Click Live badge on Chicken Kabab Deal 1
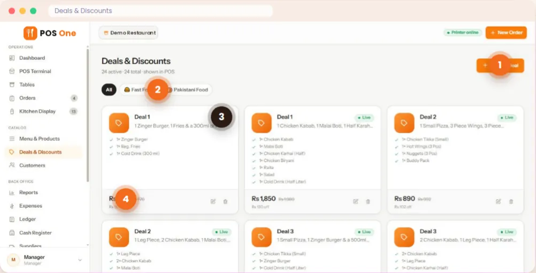536x273 pixels. [364, 117]
